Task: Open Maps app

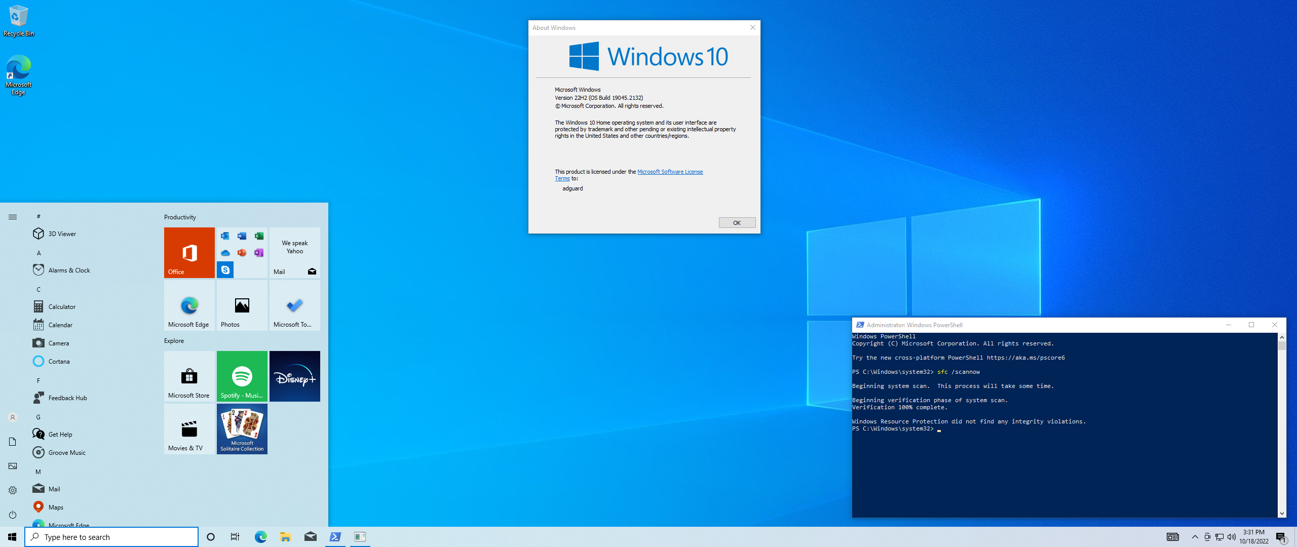Action: (x=91, y=507)
